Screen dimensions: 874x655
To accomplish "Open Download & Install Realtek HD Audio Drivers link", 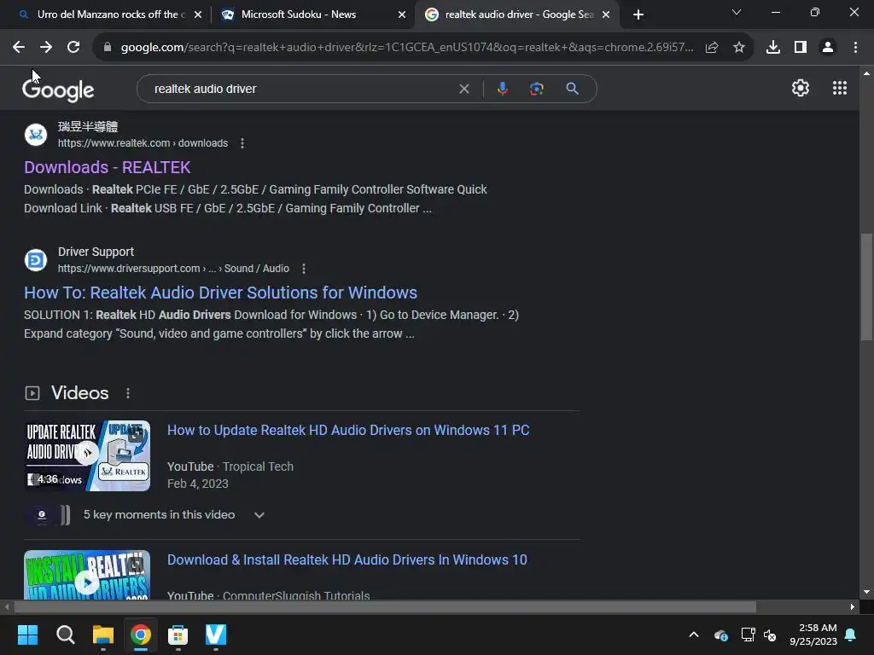I will (347, 559).
